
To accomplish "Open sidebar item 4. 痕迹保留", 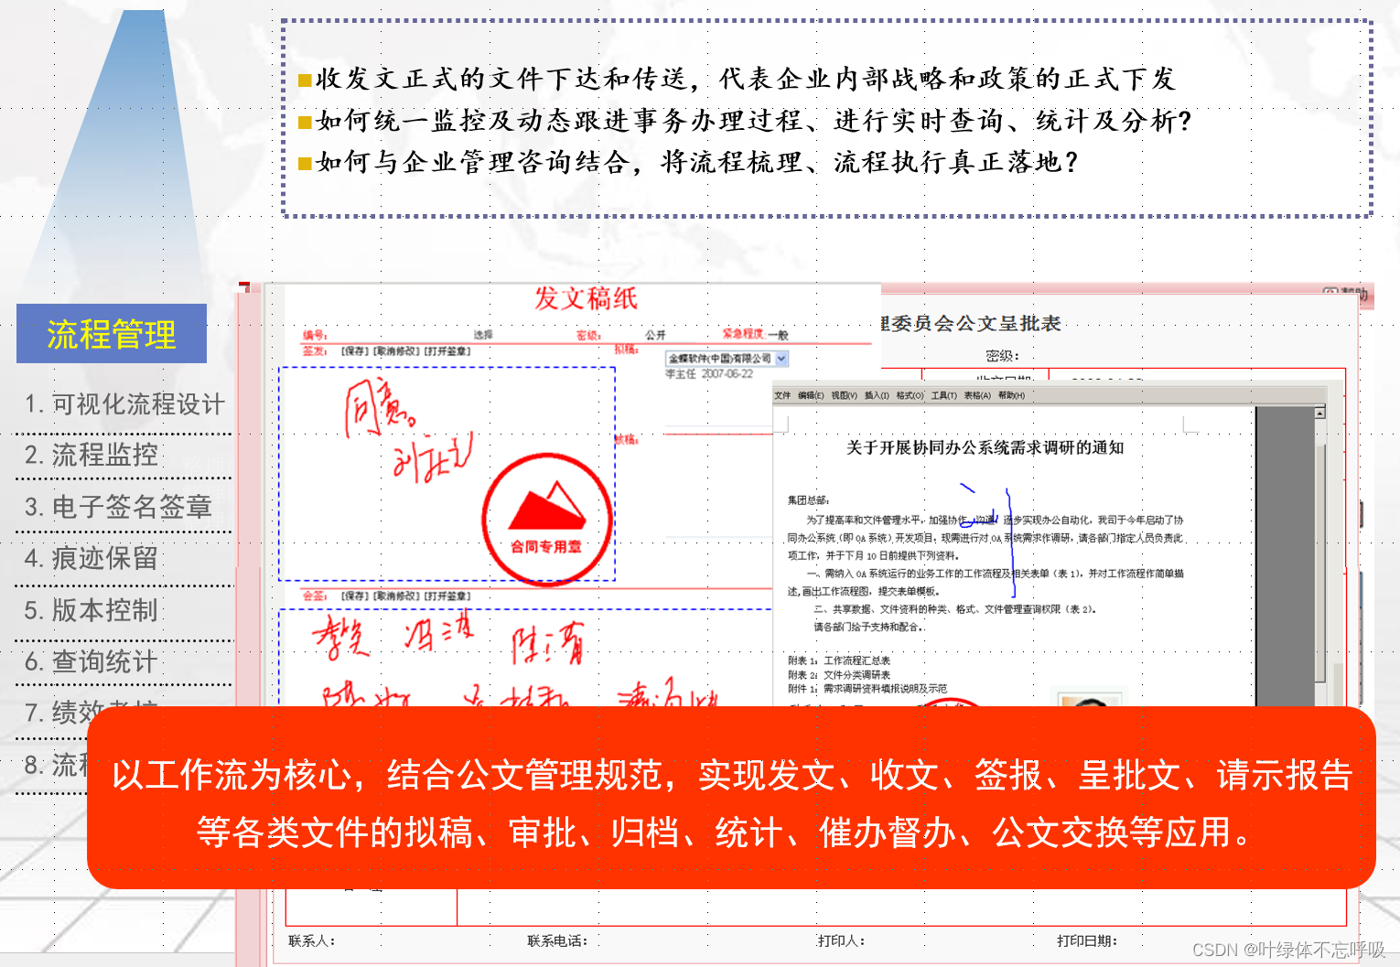I will [91, 558].
